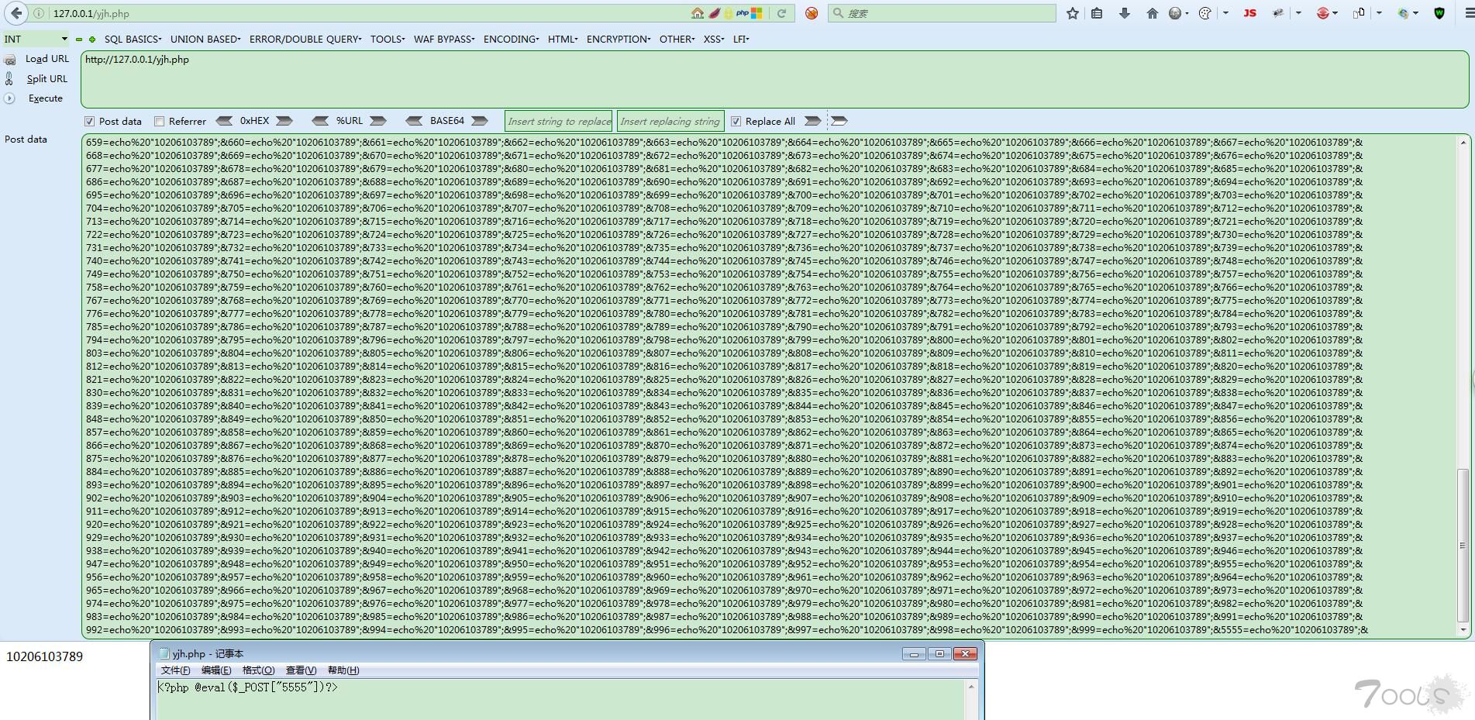The width and height of the screenshot is (1475, 720).
Task: Open the LFI dropdown menu
Action: (x=741, y=39)
